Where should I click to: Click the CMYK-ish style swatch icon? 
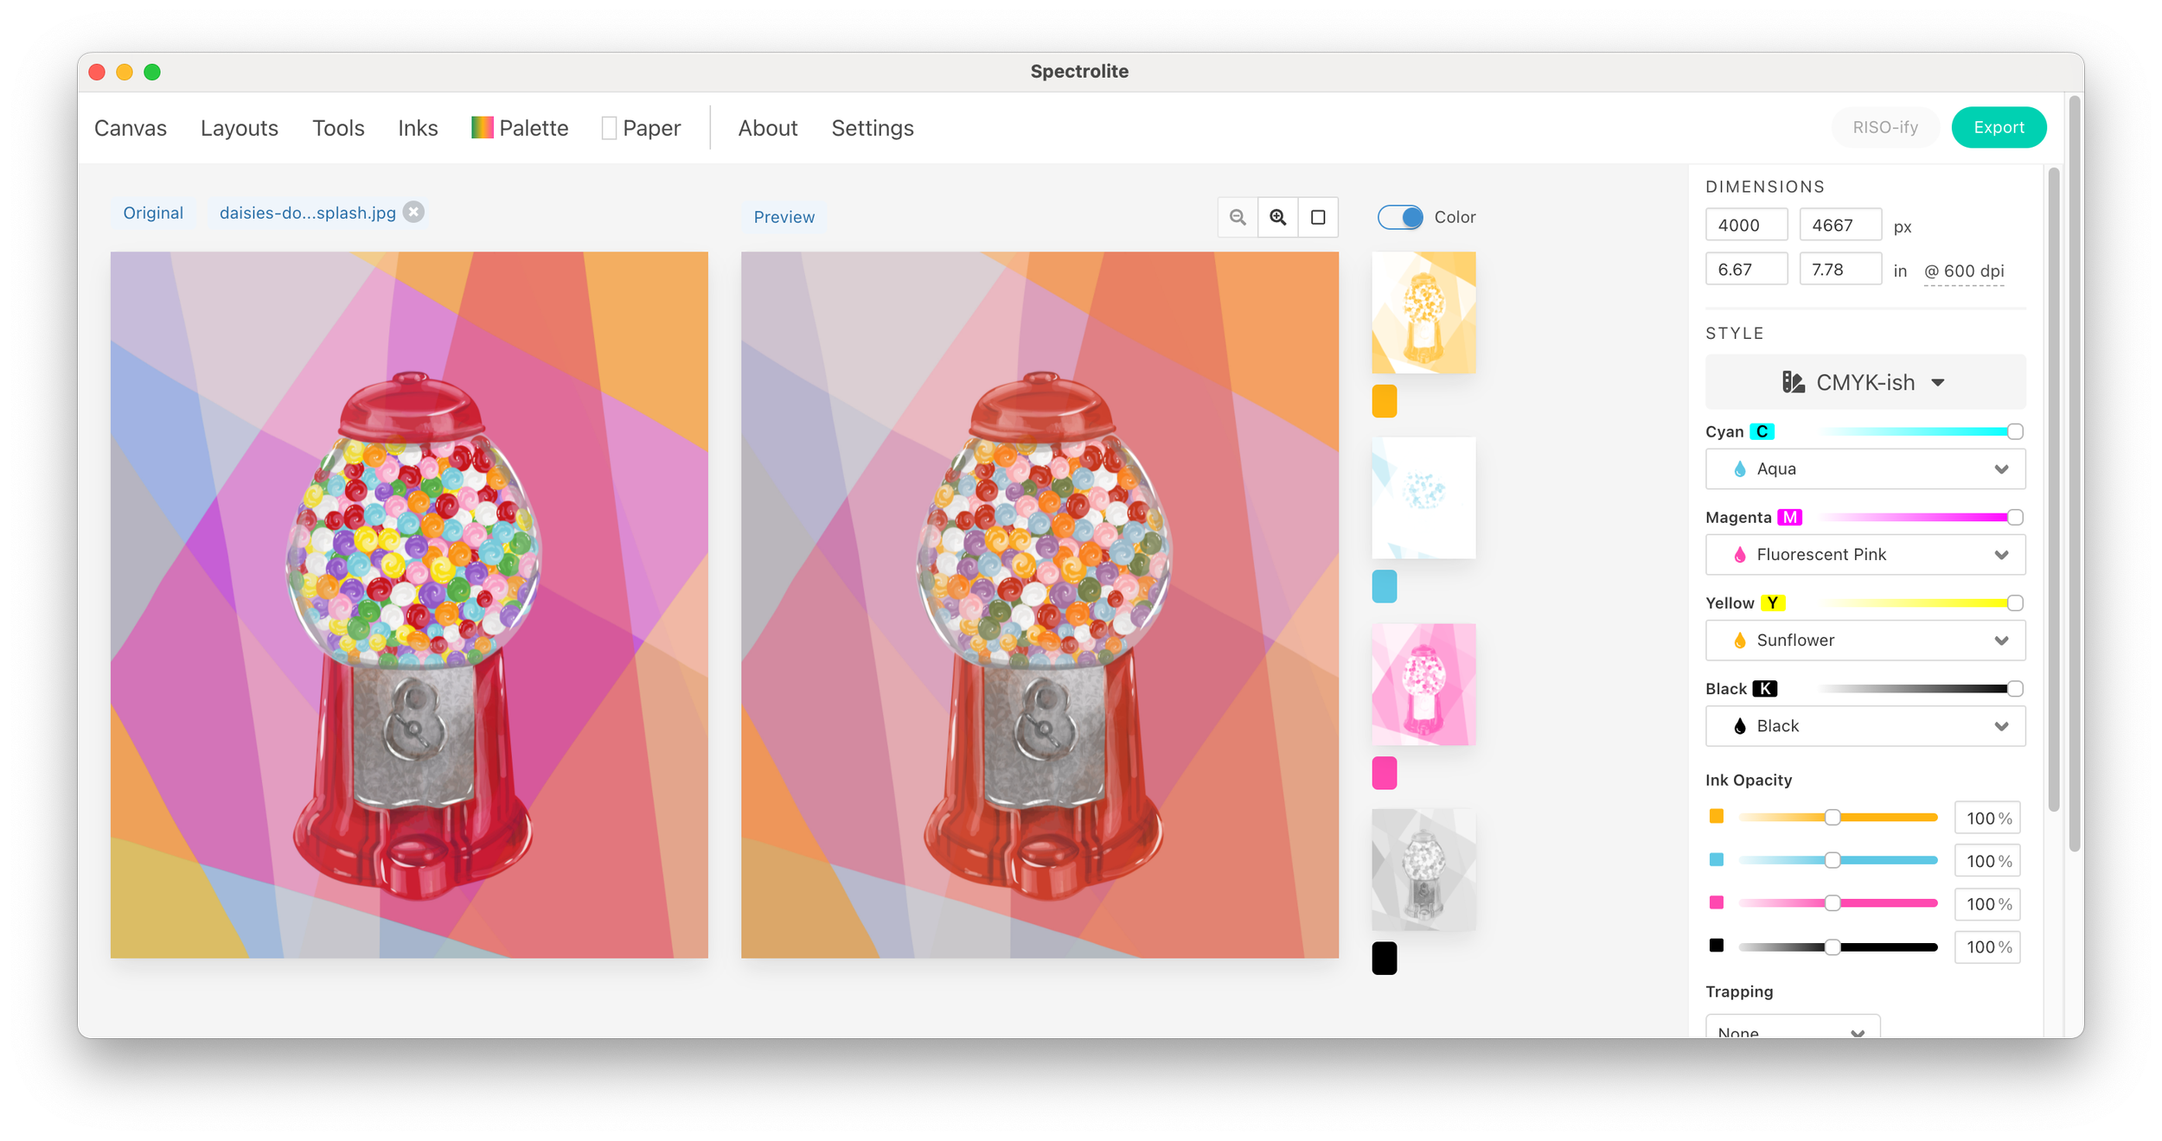(x=1794, y=382)
